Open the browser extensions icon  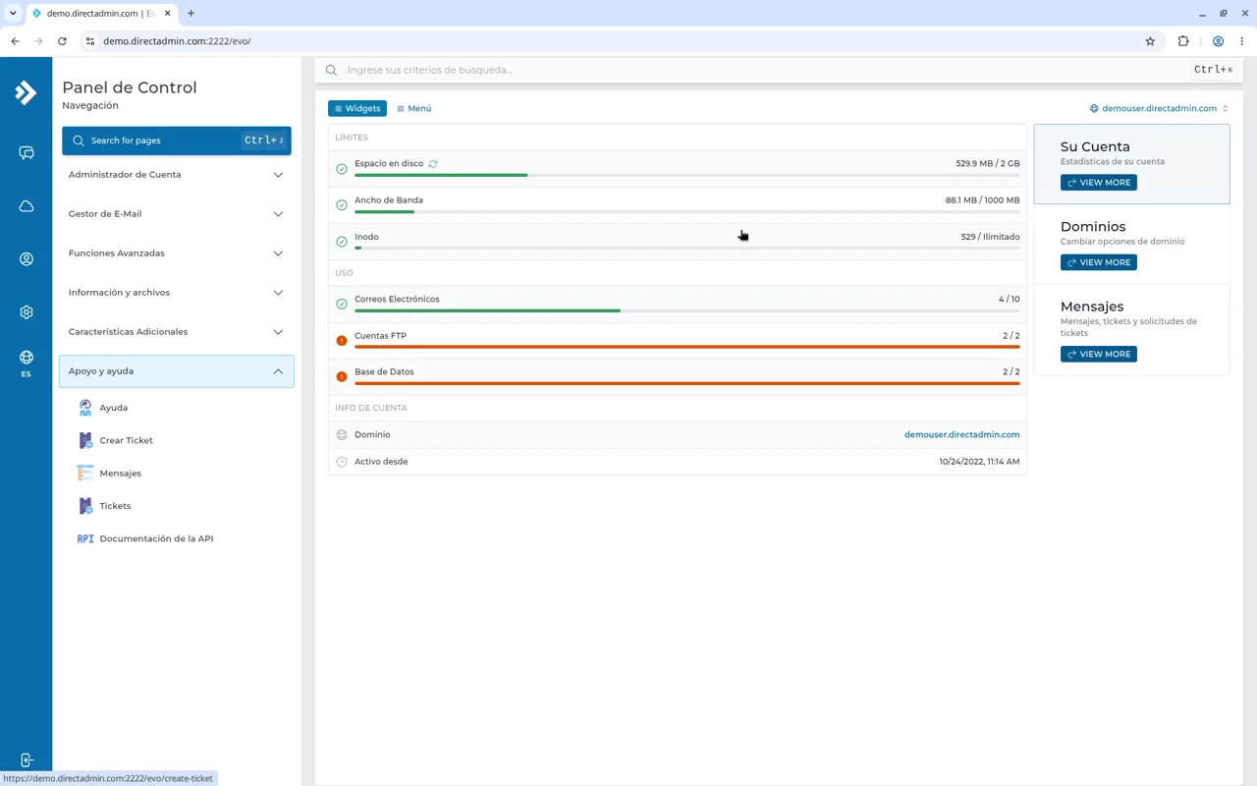tap(1183, 41)
